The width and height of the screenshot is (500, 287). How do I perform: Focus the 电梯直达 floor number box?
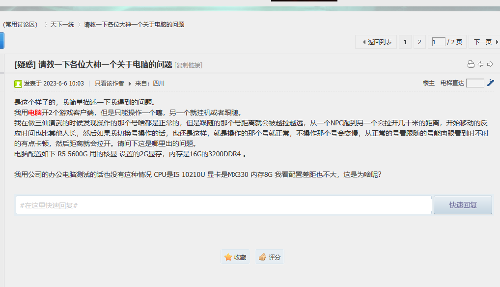474,83
